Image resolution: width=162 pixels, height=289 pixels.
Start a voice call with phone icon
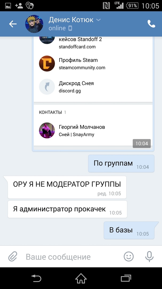point(151,24)
